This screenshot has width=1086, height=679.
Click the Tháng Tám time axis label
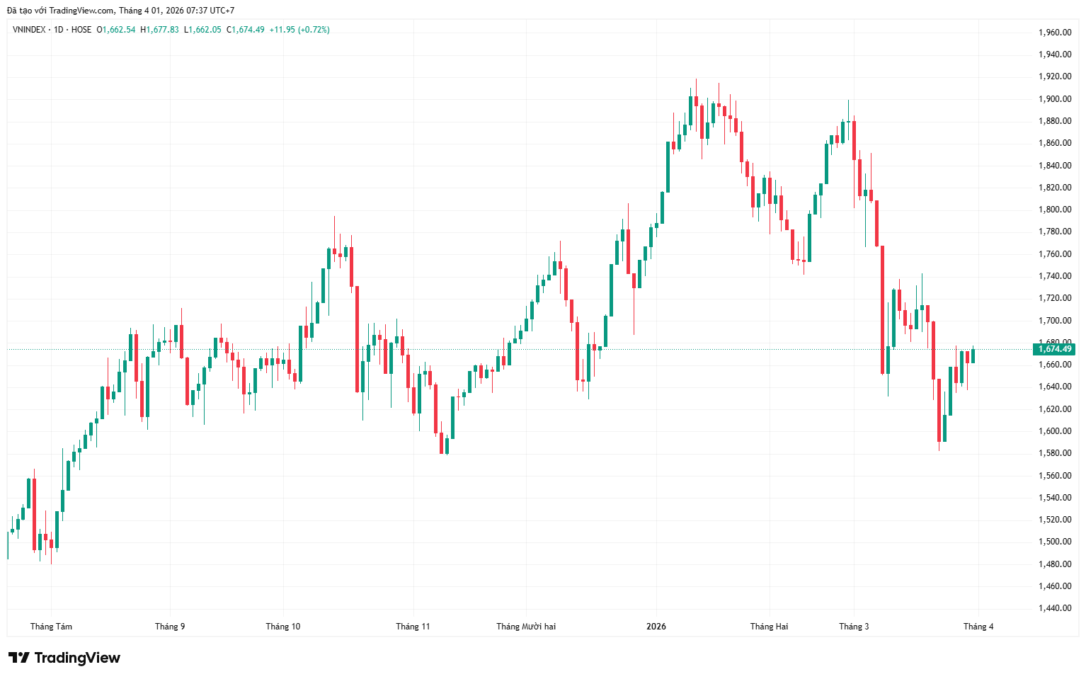[51, 627]
